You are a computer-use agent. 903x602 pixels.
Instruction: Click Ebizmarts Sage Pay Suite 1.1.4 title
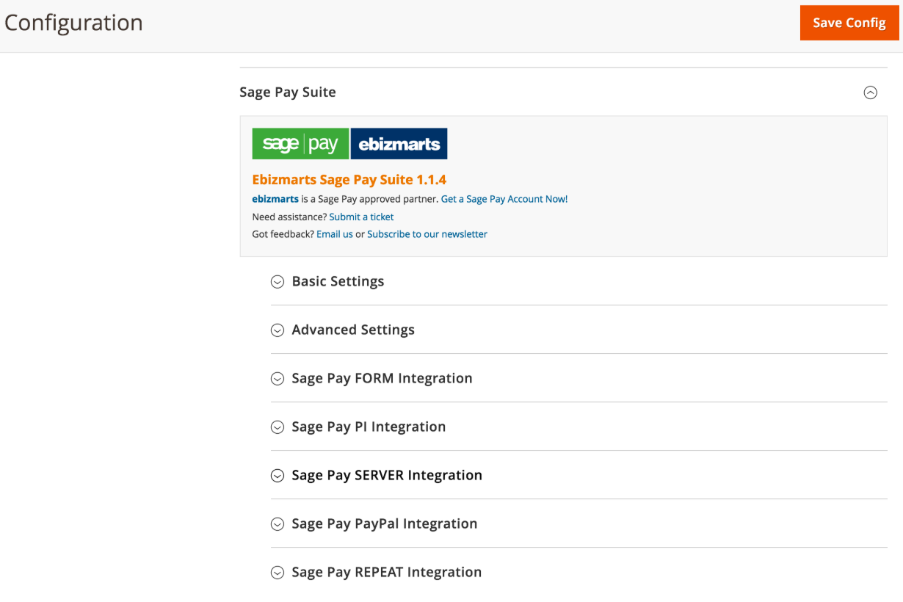coord(349,180)
